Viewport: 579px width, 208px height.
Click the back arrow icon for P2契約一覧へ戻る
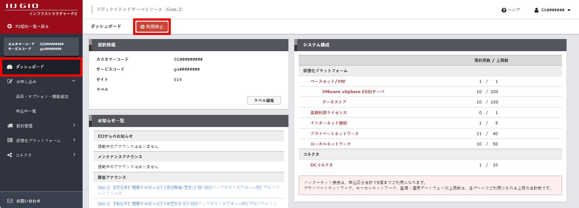tap(10, 26)
